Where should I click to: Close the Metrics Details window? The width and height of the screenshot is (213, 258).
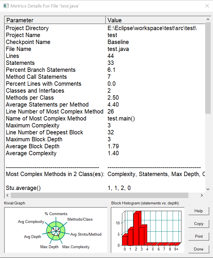[x=207, y=6]
